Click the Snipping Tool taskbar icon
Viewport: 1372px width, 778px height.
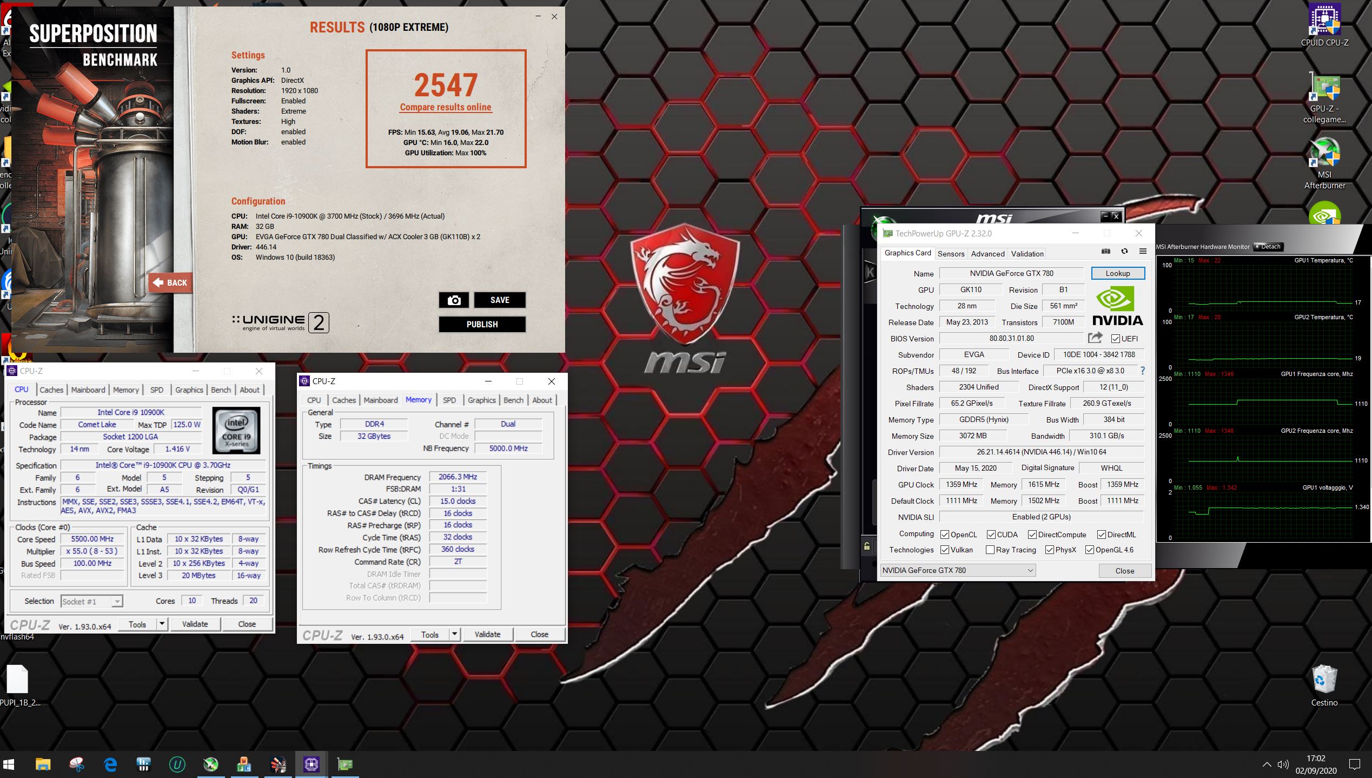(77, 764)
